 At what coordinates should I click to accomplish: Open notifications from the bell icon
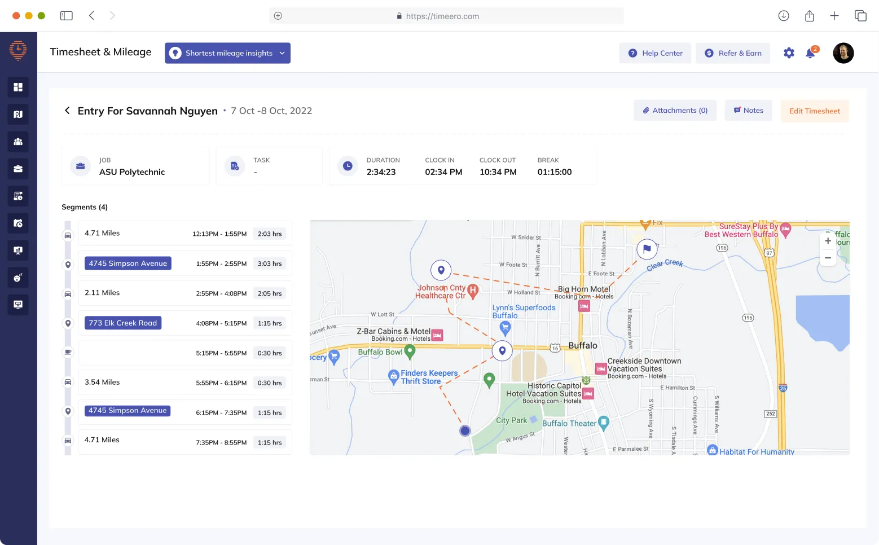coord(811,52)
